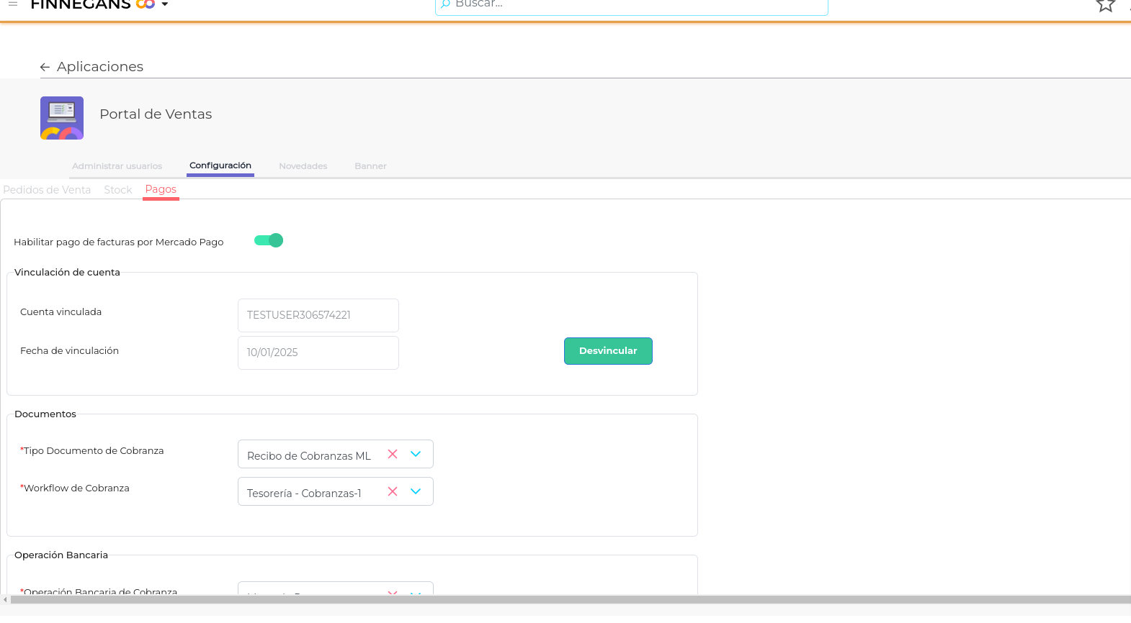The width and height of the screenshot is (1131, 623).
Task: Open the Banner tab
Action: click(x=370, y=166)
